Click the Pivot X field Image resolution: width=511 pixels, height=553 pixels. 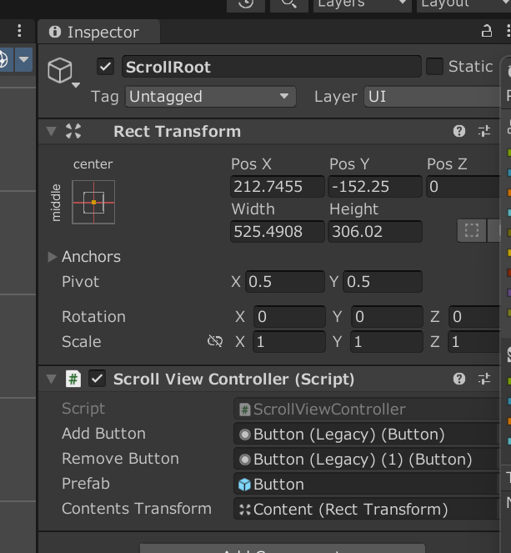pos(285,282)
